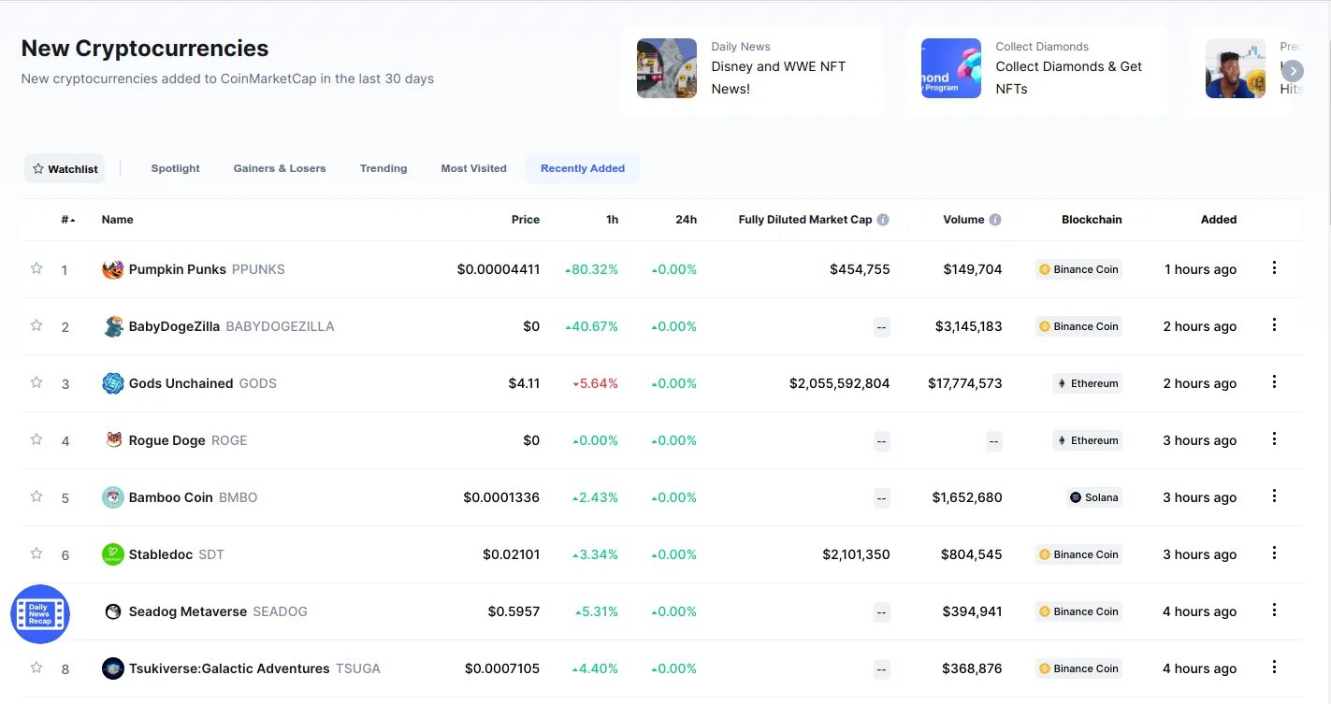Sort by the Added column header
The image size is (1331, 704).
(1219, 220)
